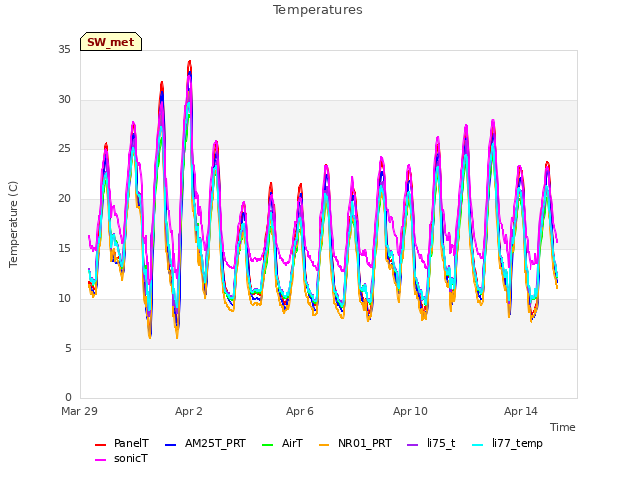
Task: Toggle AM25T_PRT series in legend
Action: (205, 443)
